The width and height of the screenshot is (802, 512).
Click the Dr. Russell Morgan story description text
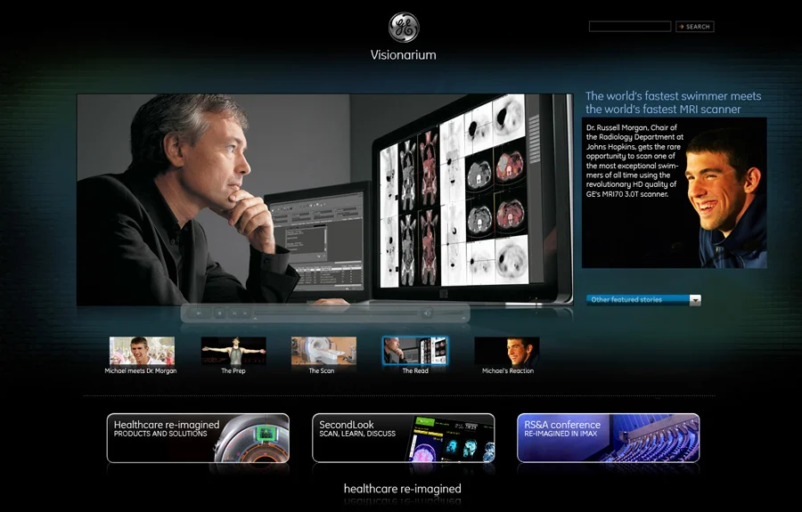point(634,161)
